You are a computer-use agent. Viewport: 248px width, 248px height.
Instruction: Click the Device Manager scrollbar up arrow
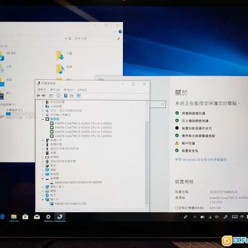[147, 103]
